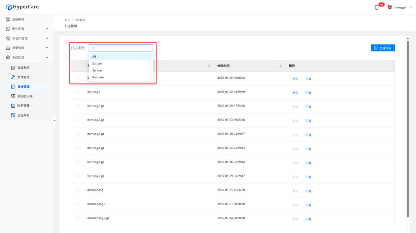Collapse the 系统配置 sidebar section
The width and height of the screenshot is (416, 233).
[x=47, y=57]
